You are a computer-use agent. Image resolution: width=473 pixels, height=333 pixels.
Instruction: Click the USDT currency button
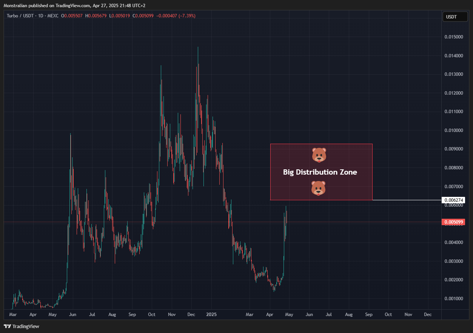pyautogui.click(x=455, y=17)
